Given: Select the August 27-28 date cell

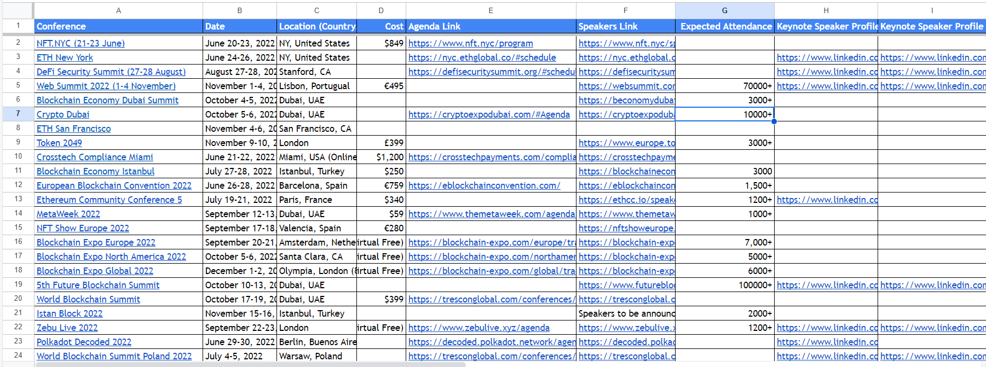Looking at the screenshot, I should click(x=240, y=72).
